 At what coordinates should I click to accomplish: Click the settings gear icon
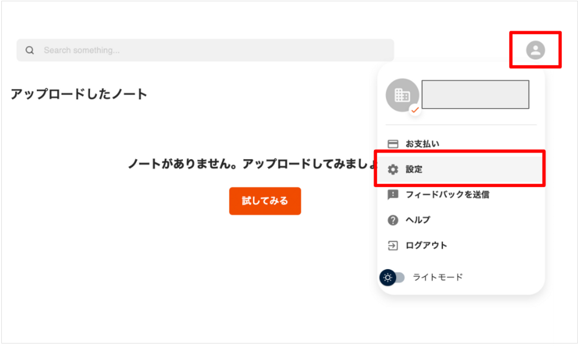pyautogui.click(x=393, y=169)
